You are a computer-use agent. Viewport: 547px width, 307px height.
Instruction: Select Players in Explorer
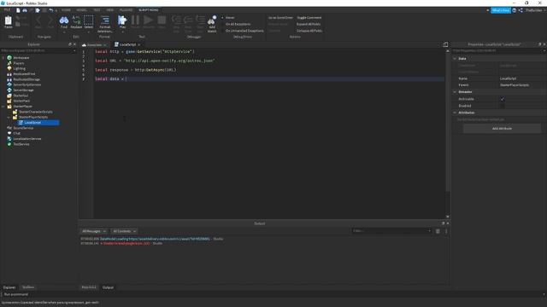(19, 63)
